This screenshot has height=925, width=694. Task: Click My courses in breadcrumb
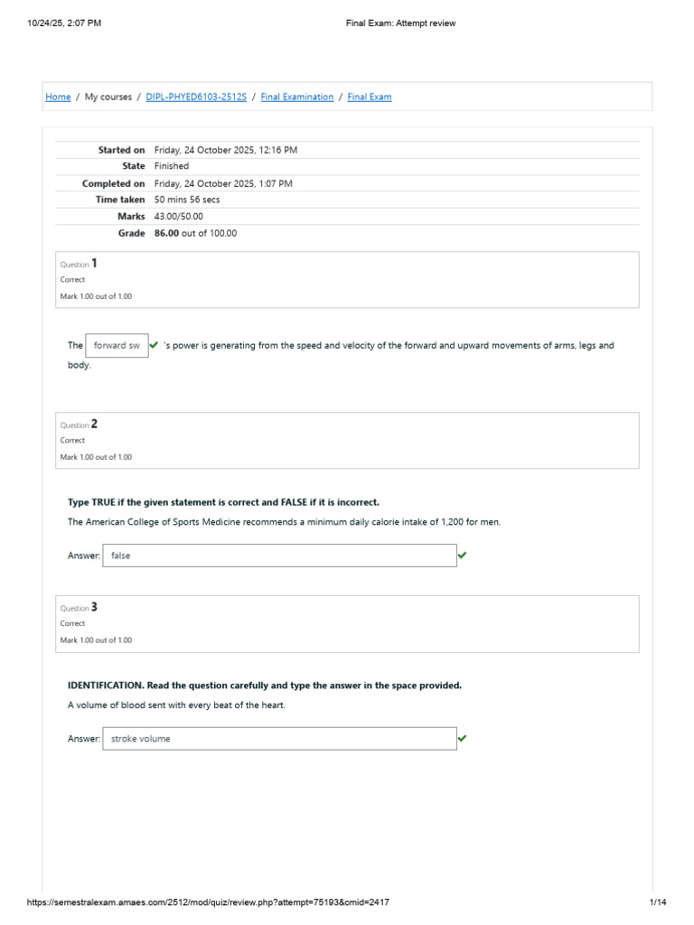click(x=108, y=97)
